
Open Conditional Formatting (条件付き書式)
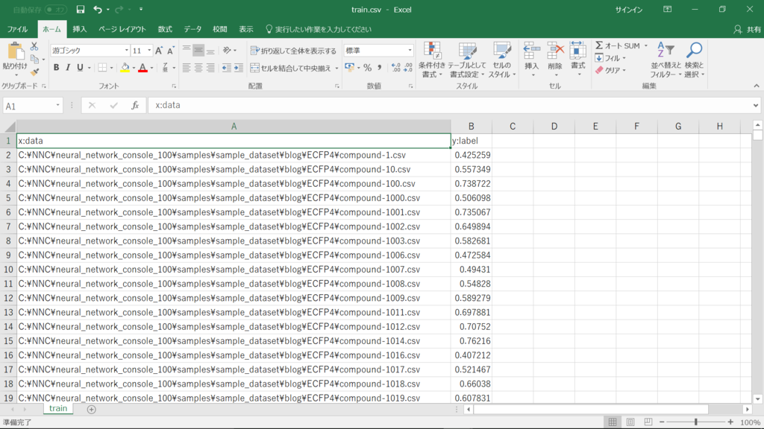point(432,60)
